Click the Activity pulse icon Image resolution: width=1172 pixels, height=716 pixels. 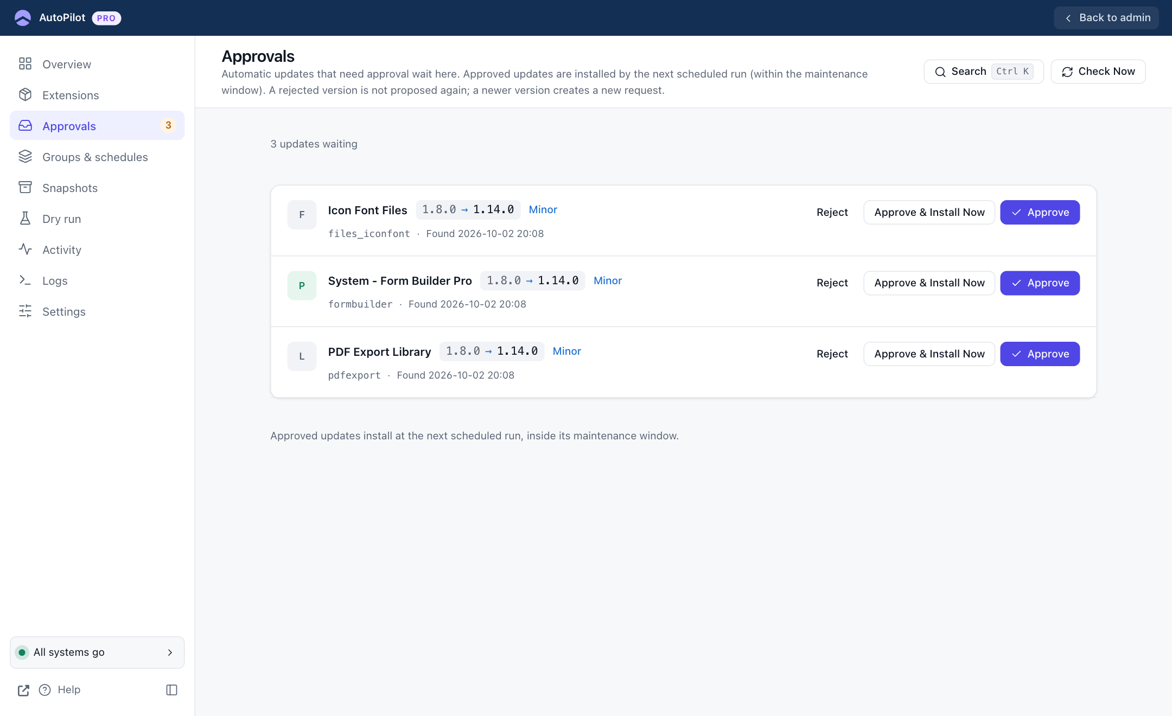pyautogui.click(x=25, y=250)
